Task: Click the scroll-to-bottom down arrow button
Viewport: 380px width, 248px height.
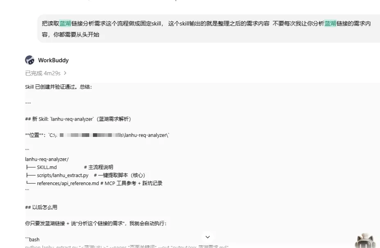Action: click(x=208, y=237)
